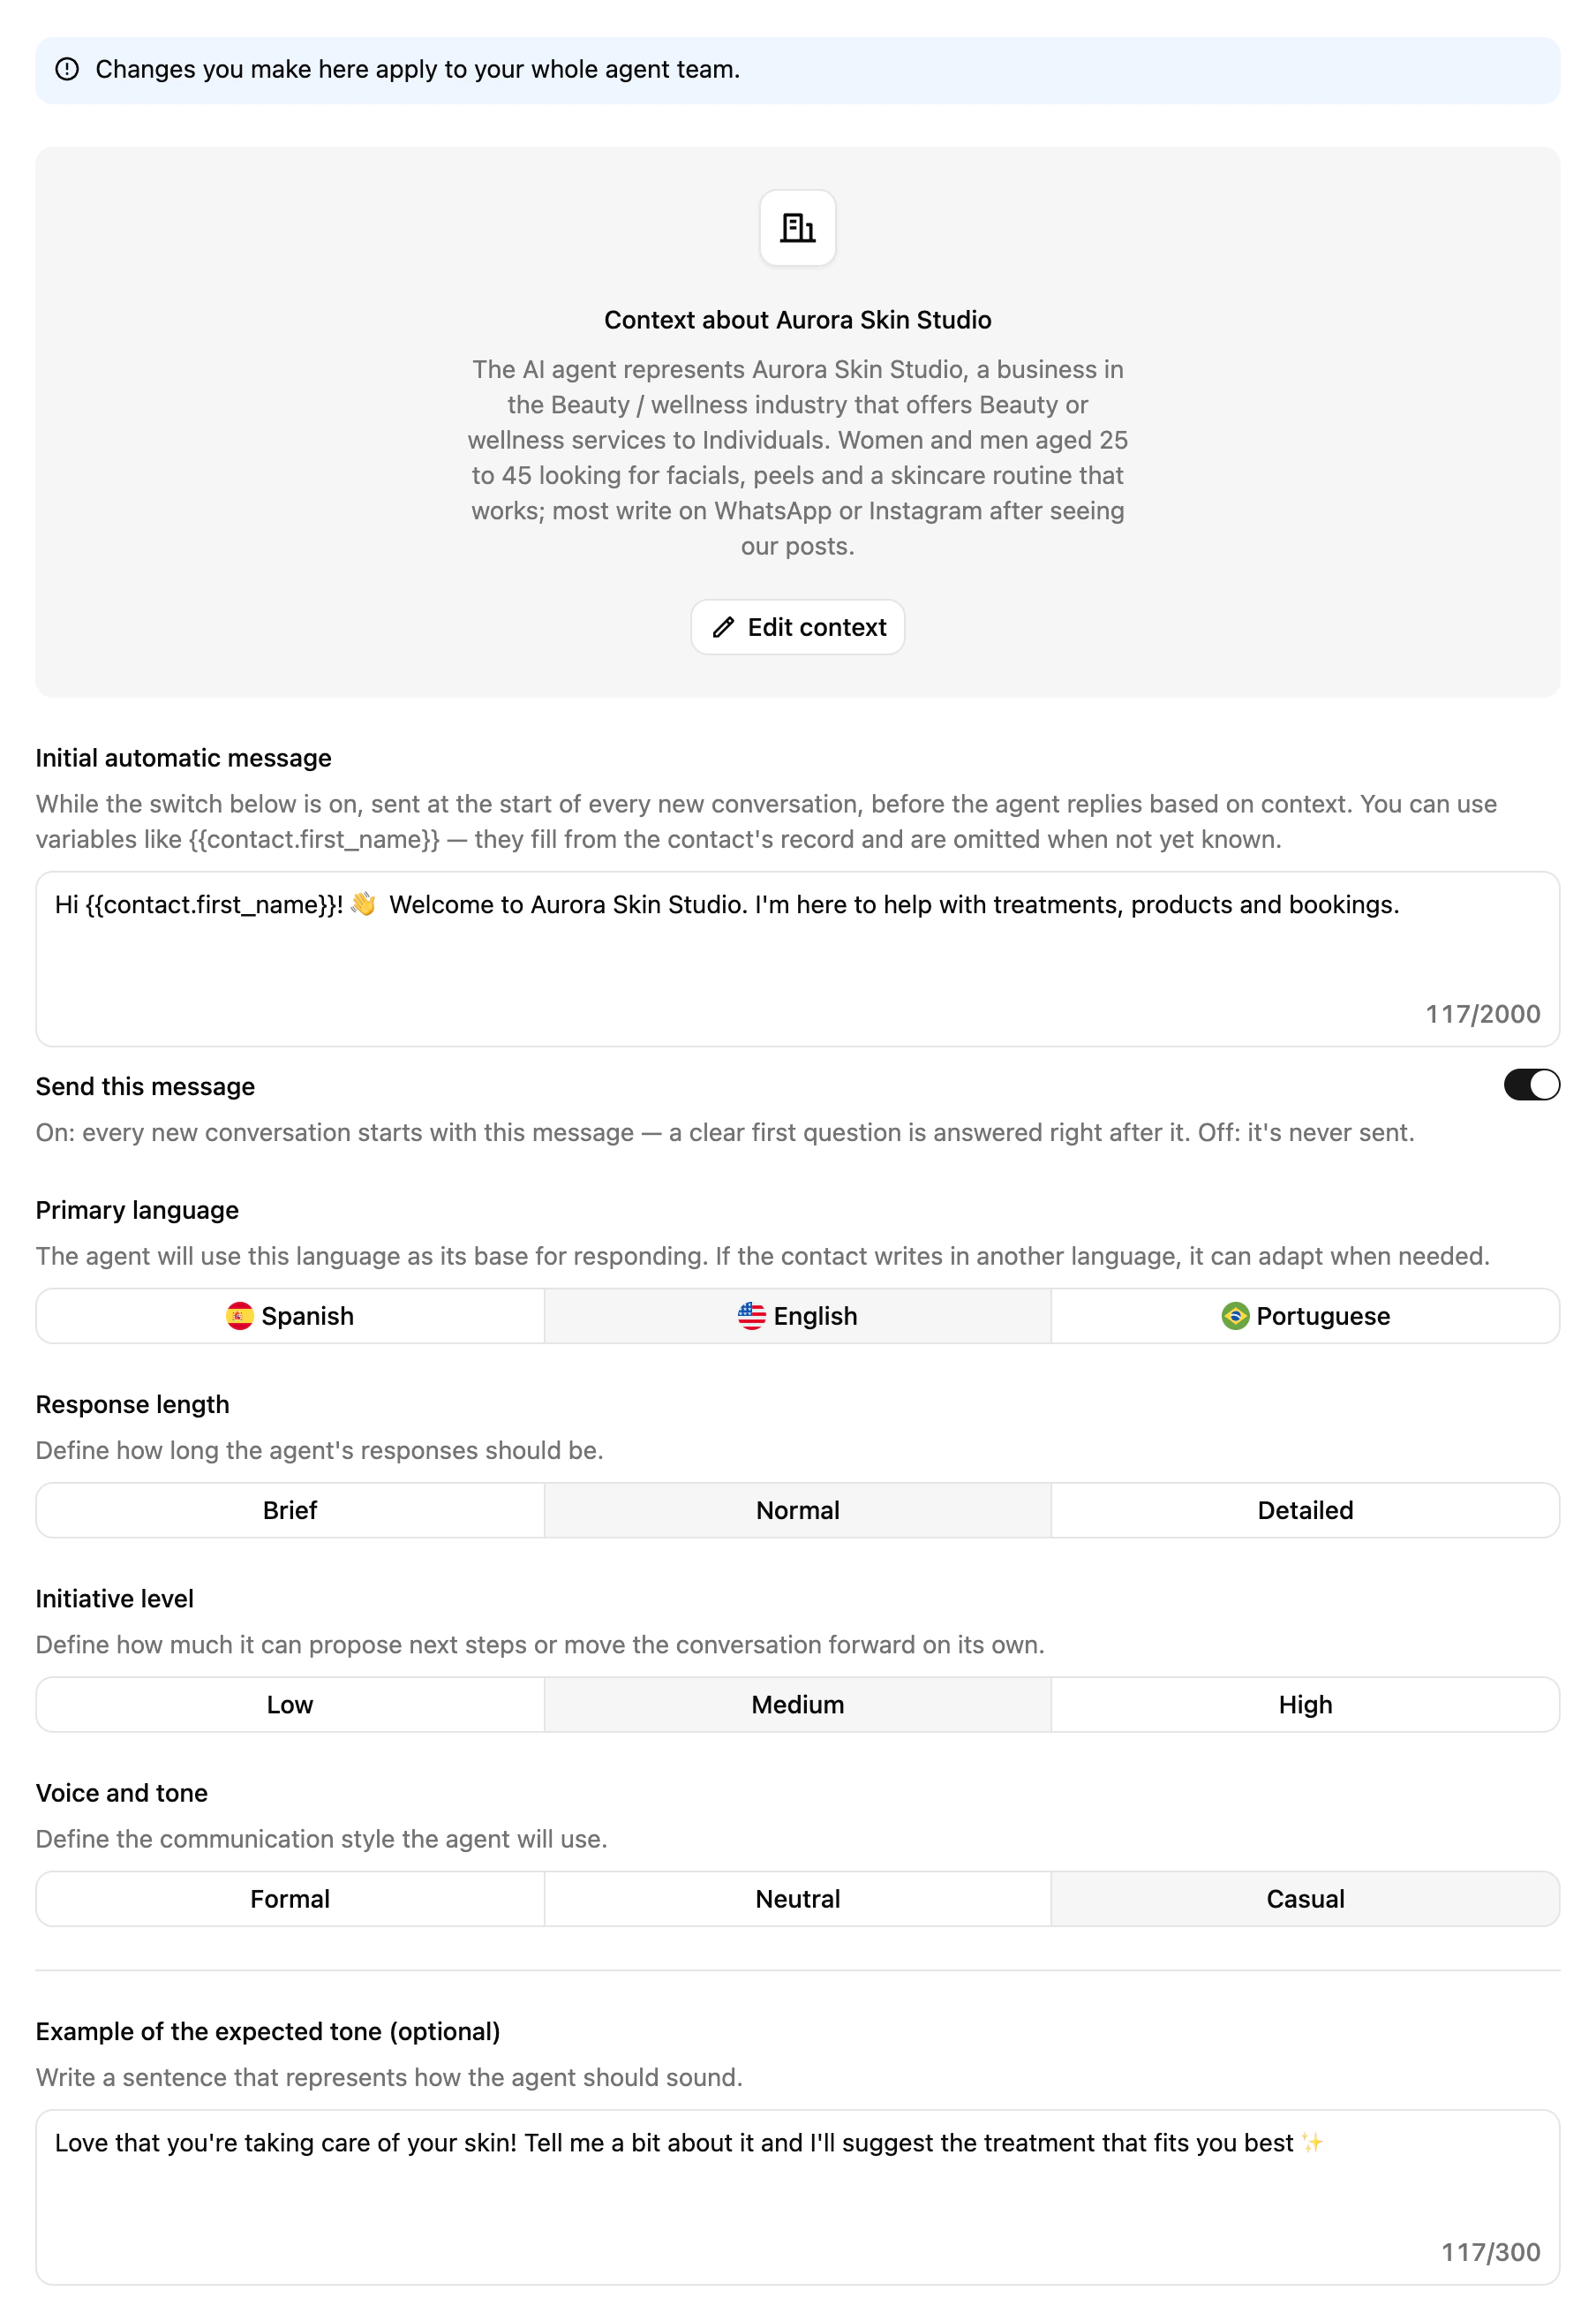This screenshot has height=2321, width=1596.
Task: Click the pencil icon in Edit context
Action: [x=723, y=627]
